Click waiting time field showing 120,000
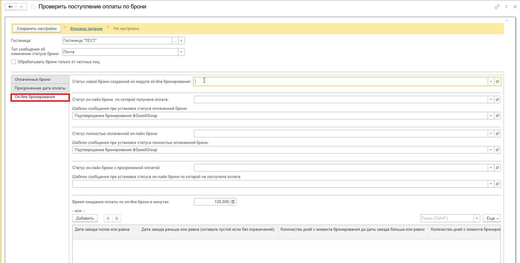 212,202
